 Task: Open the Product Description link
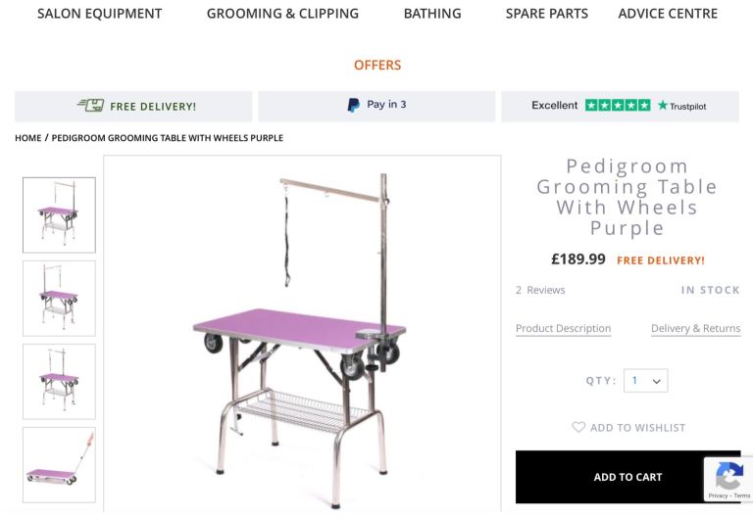coord(563,329)
